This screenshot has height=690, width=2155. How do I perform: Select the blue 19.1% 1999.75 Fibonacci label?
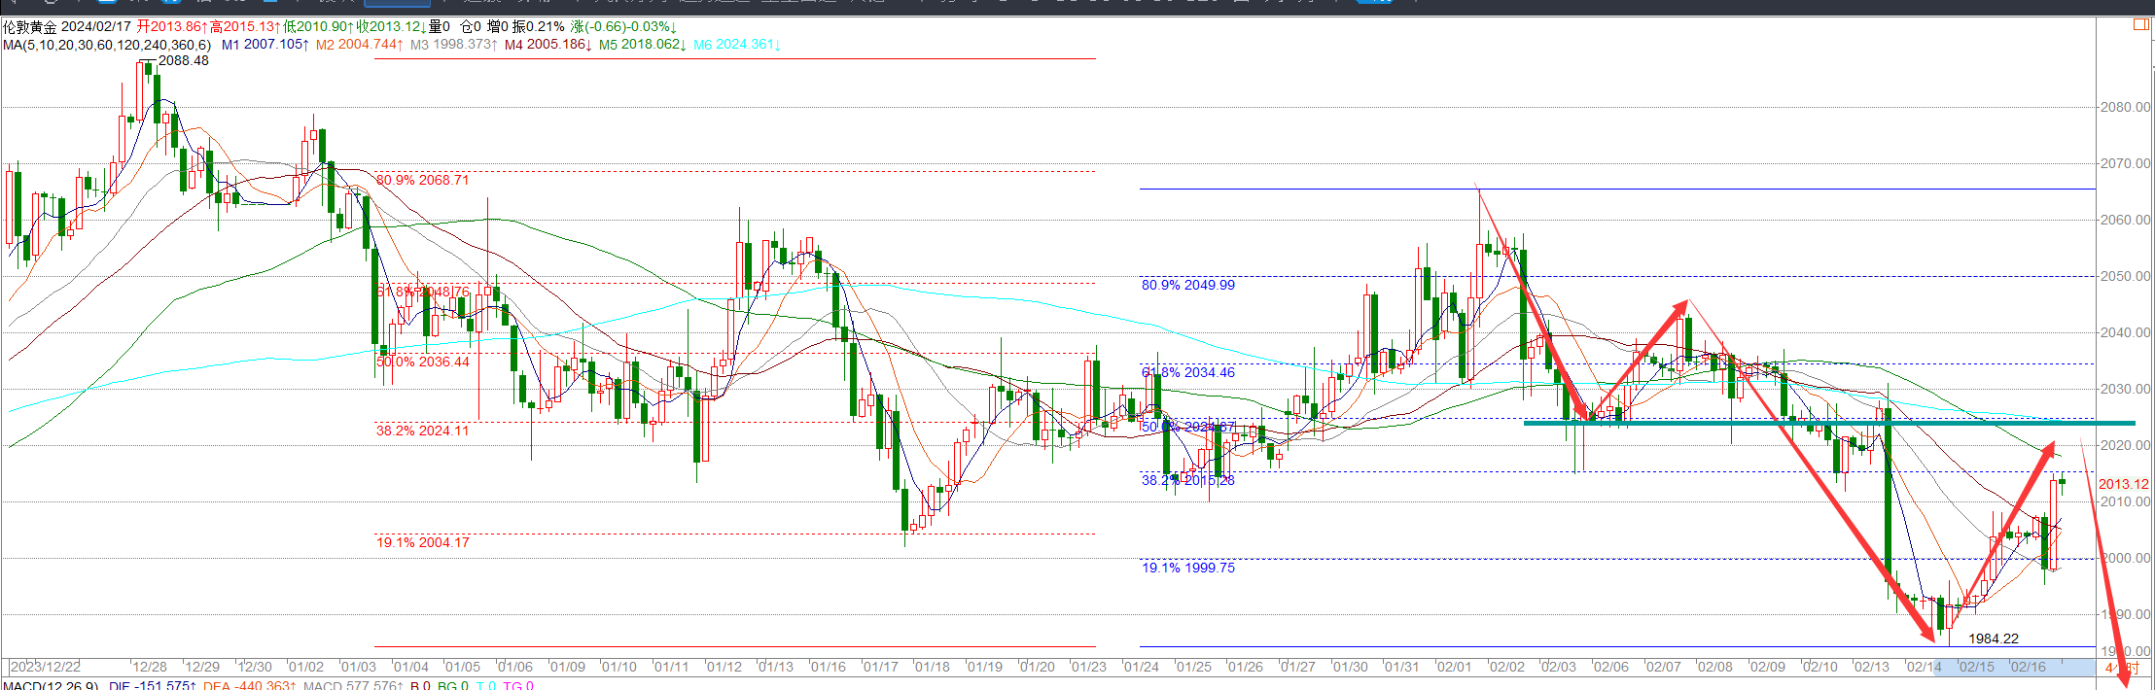point(1188,568)
